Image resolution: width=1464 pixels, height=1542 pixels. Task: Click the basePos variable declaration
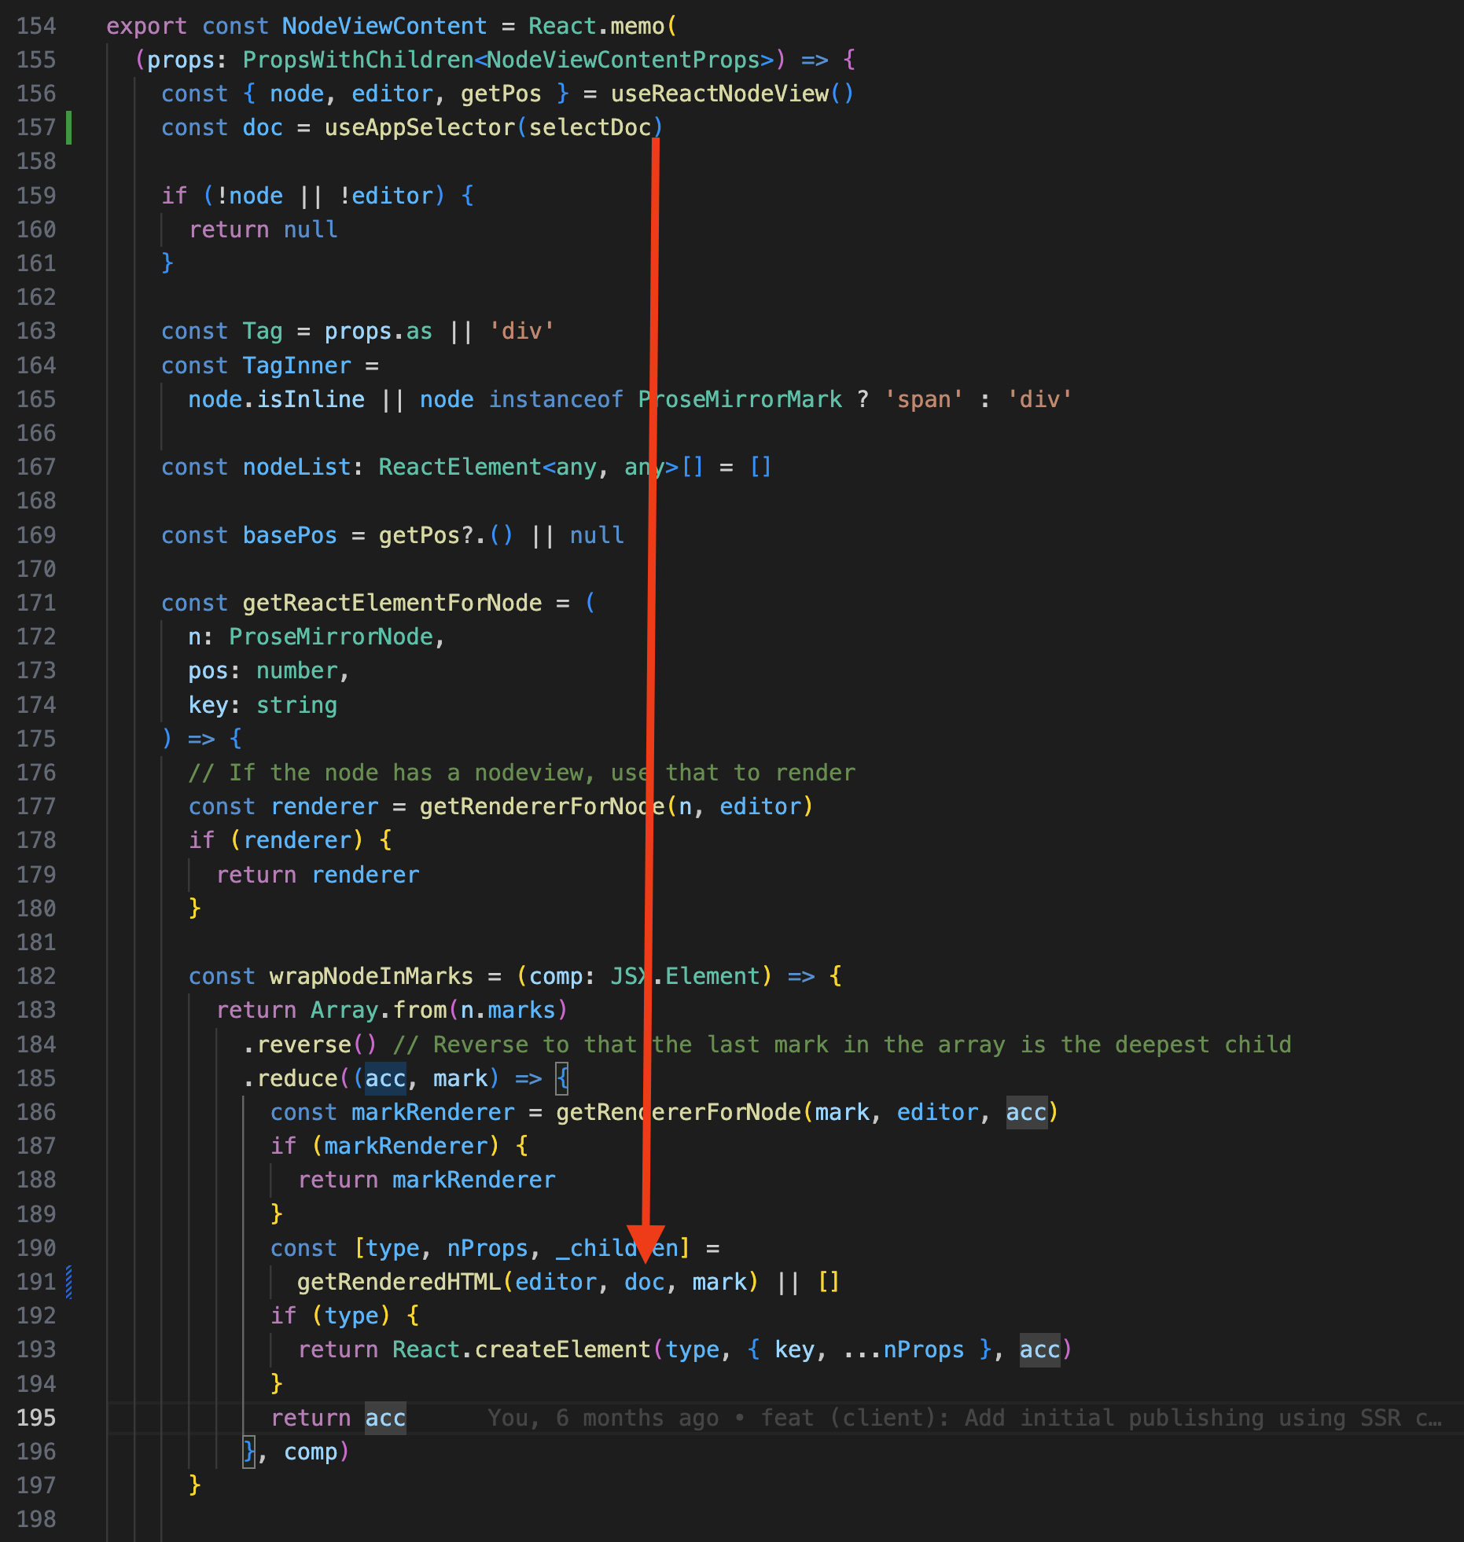point(289,535)
